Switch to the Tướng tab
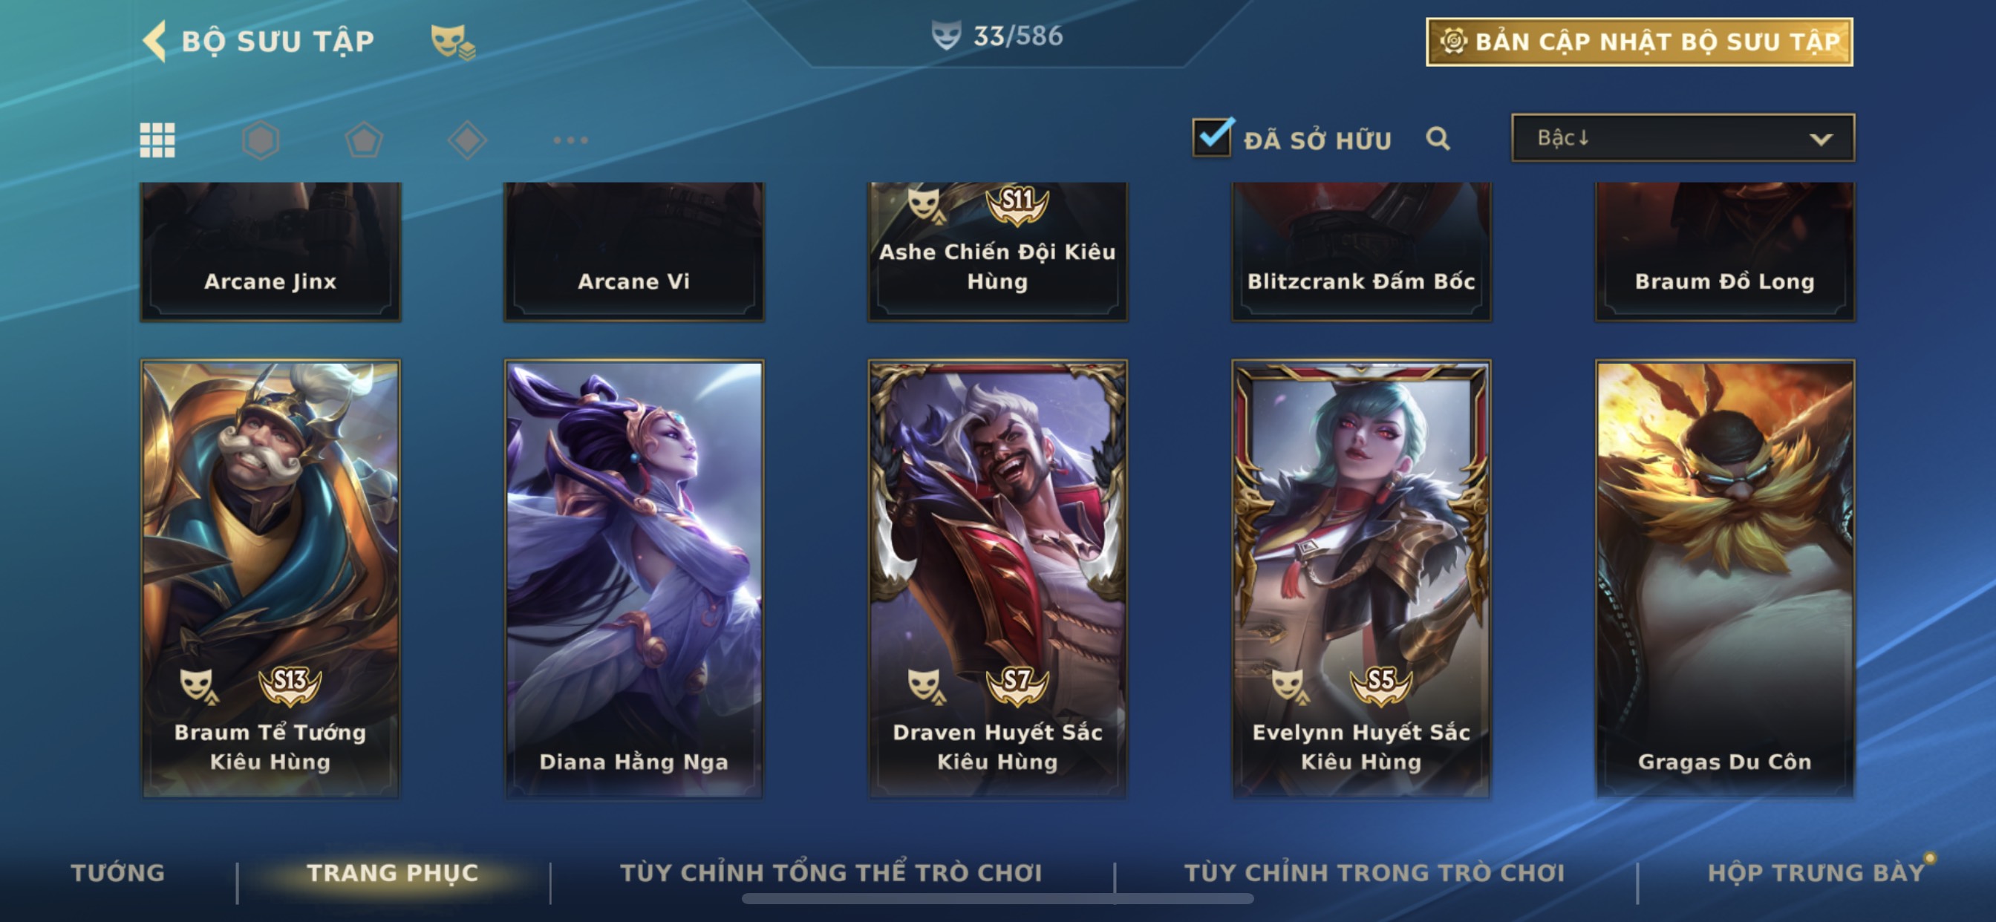The image size is (1996, 922). 118,872
